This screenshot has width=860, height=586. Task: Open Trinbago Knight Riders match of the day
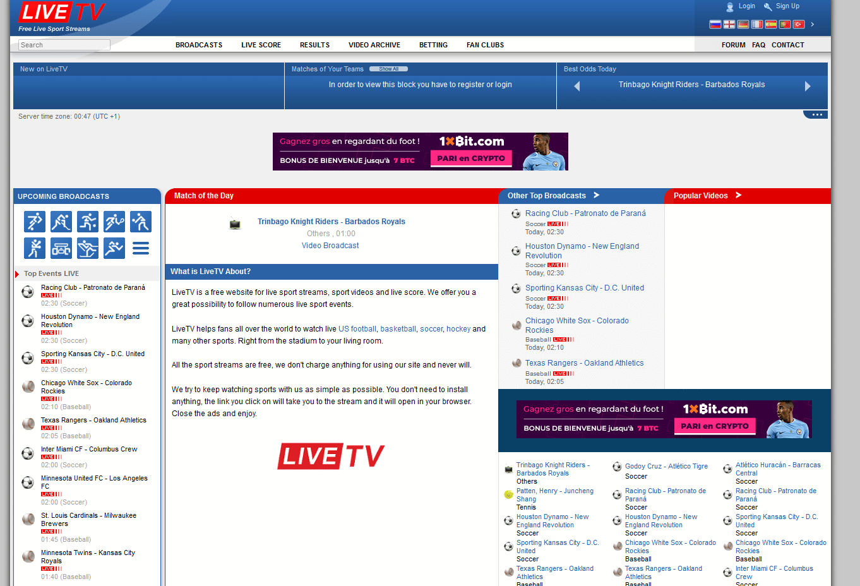point(331,222)
